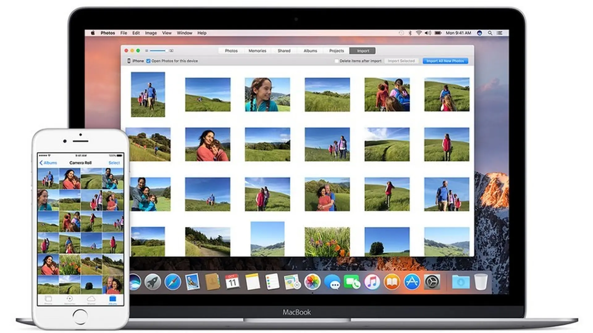Select the Import tab

click(x=363, y=51)
